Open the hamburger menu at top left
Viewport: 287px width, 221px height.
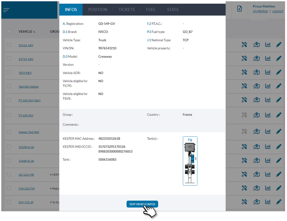coord(6,10)
